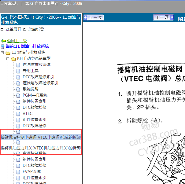Open the PGM—FI系统 tree item
The height and width of the screenshot is (184, 185).
[x=35, y=95]
